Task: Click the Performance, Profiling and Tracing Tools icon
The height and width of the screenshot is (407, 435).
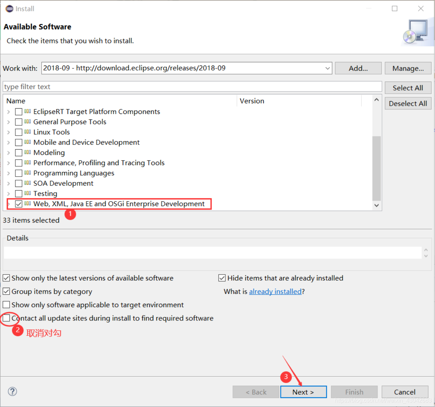Action: [x=28, y=163]
